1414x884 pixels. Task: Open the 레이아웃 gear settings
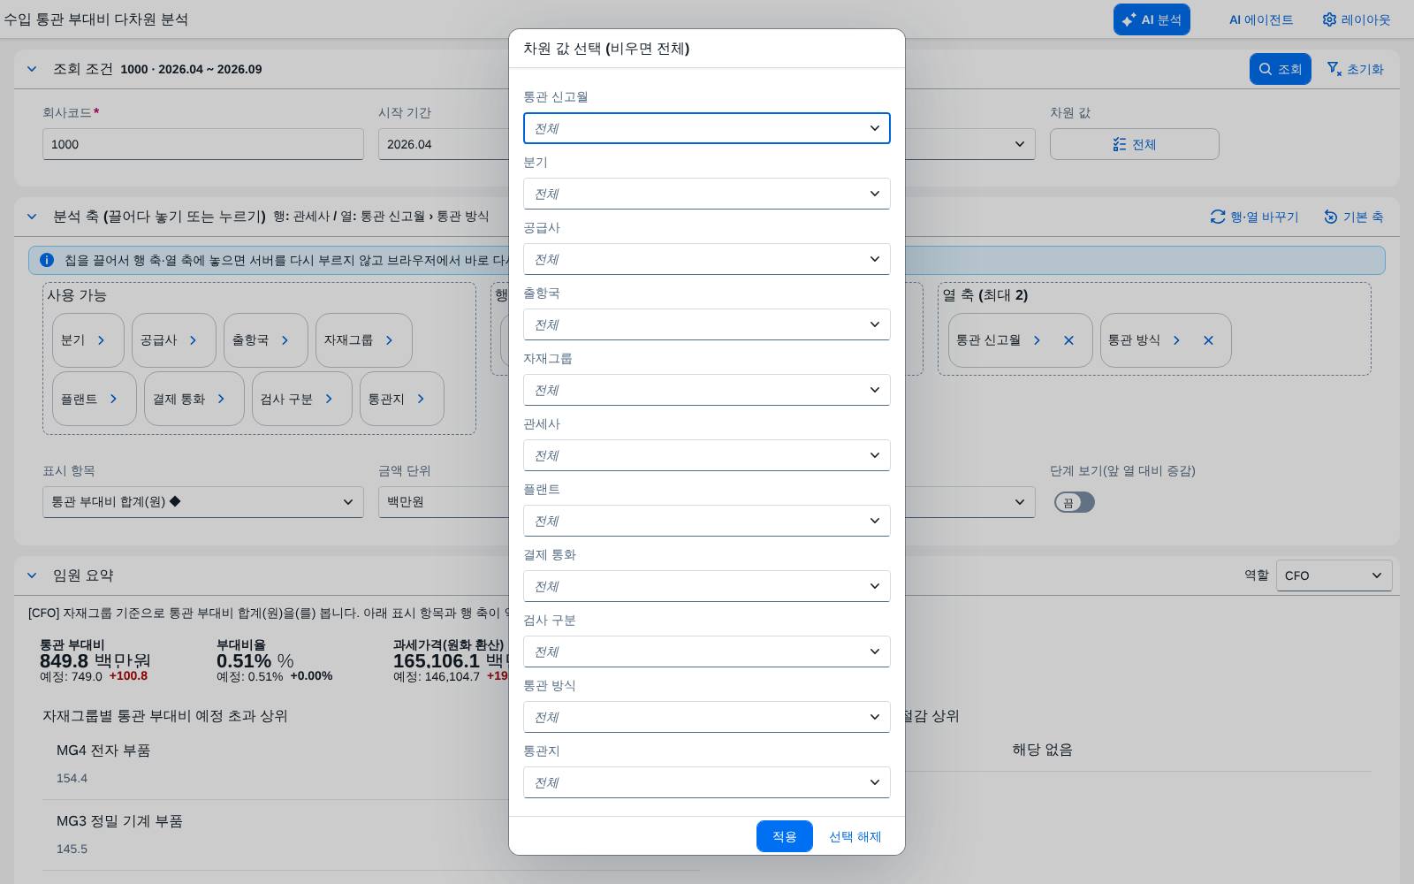[1356, 19]
